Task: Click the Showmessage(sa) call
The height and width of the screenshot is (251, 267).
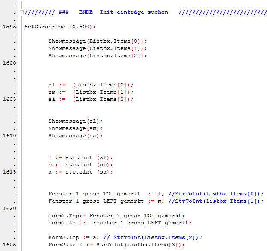Action: click(x=75, y=136)
